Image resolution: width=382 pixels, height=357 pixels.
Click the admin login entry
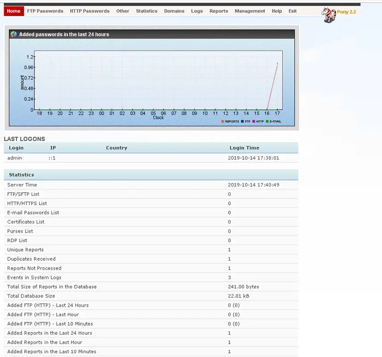point(14,158)
